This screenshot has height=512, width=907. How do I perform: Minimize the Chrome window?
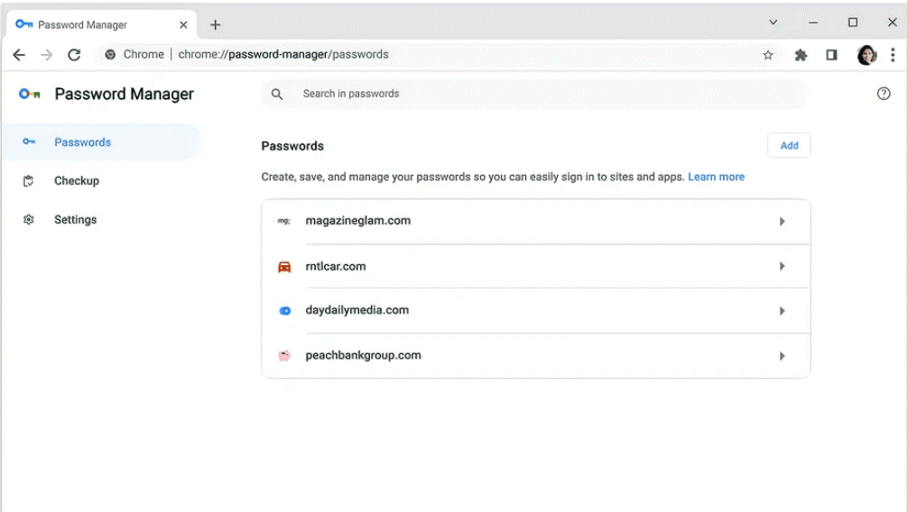[x=813, y=23]
